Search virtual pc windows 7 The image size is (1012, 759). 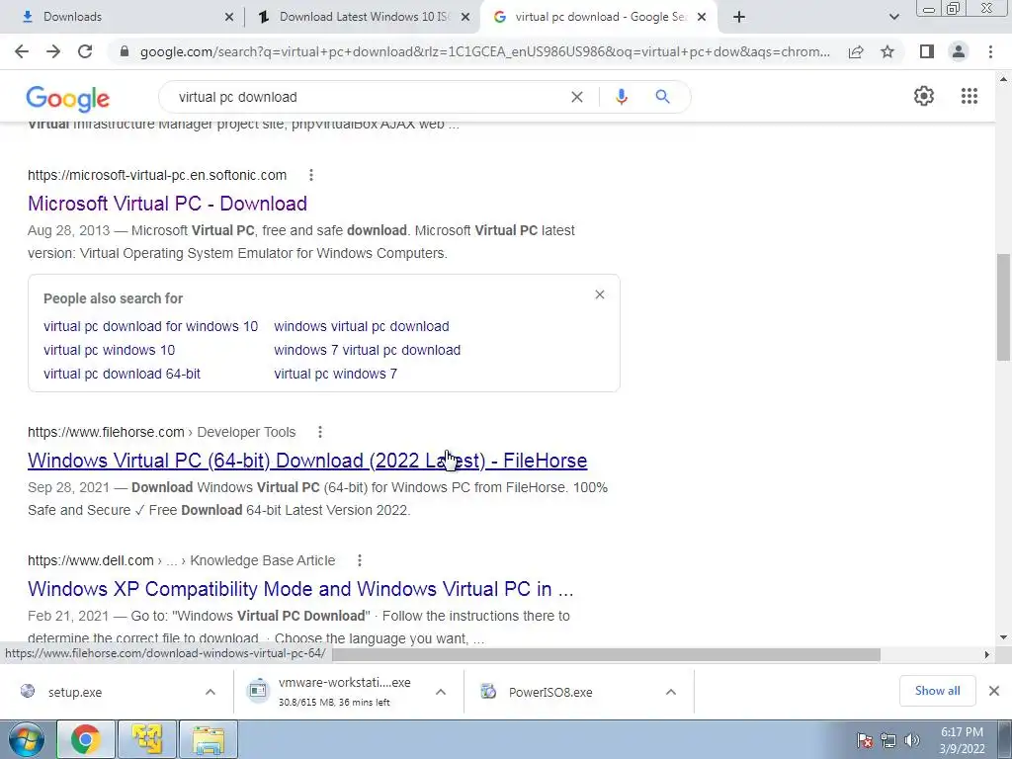(336, 375)
